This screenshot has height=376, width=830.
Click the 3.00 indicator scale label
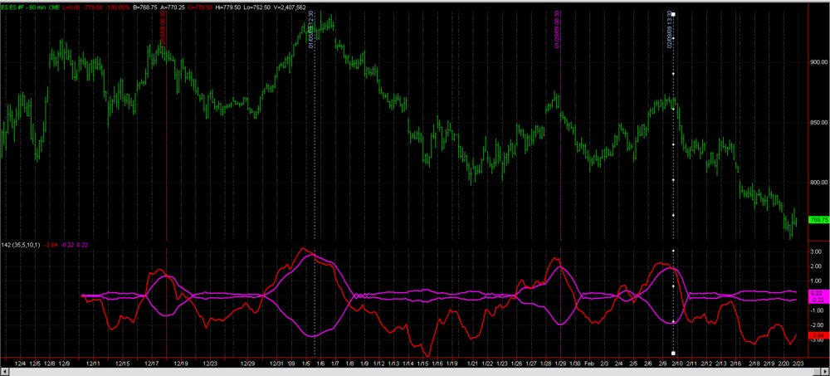(818, 252)
